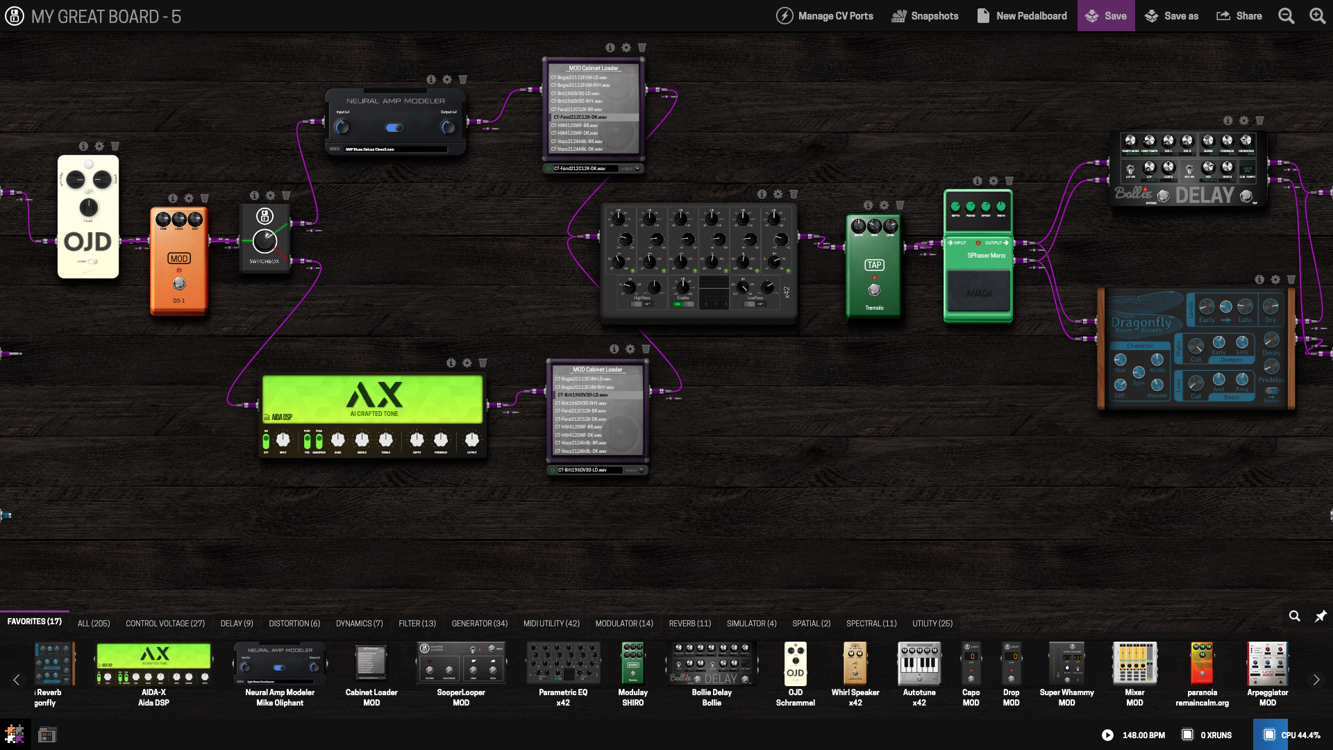
Task: Open settings gear of Dragonfly Reverb
Action: 1275,280
